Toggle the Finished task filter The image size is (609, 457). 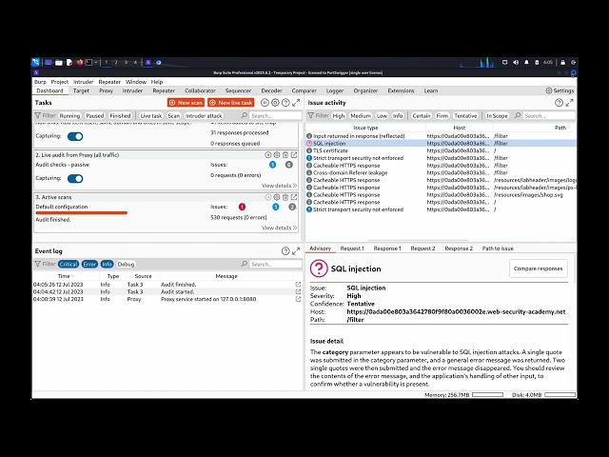tap(120, 116)
